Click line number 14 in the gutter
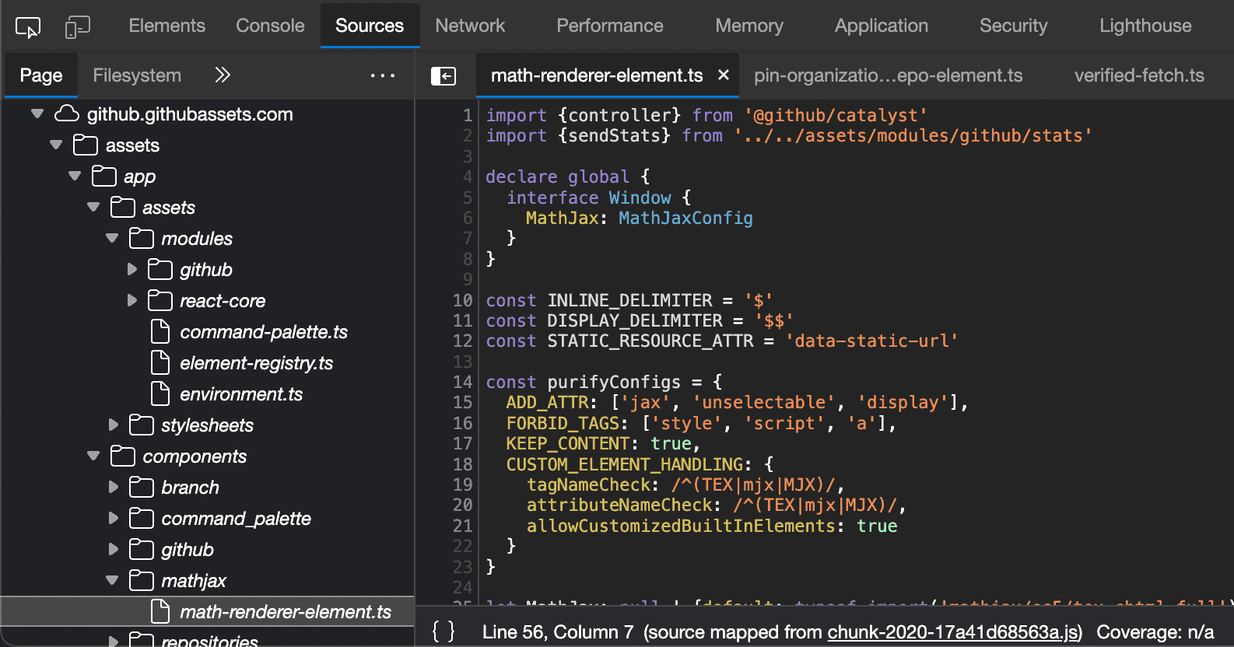The image size is (1234, 647). (x=462, y=382)
